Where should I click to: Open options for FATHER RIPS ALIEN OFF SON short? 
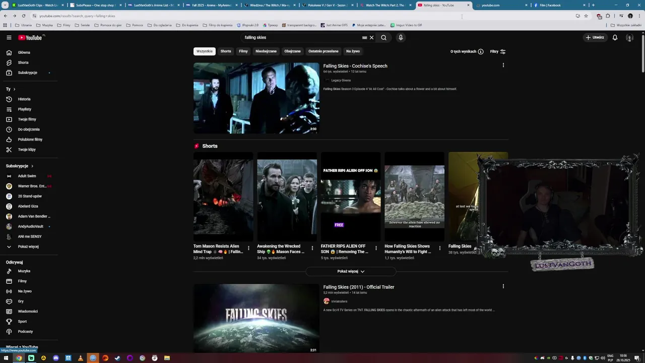(376, 248)
